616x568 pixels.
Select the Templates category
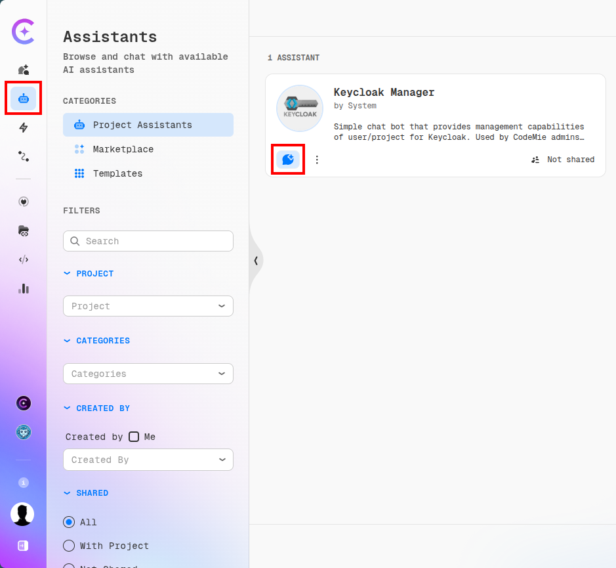[148, 173]
